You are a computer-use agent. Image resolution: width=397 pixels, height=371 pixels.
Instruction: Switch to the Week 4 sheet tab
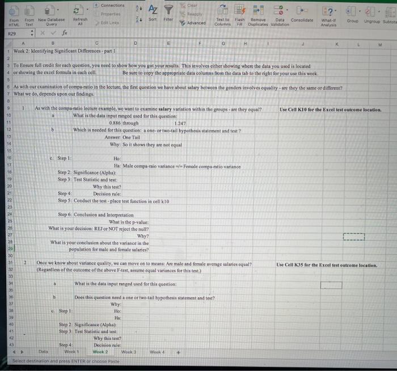pos(157,352)
